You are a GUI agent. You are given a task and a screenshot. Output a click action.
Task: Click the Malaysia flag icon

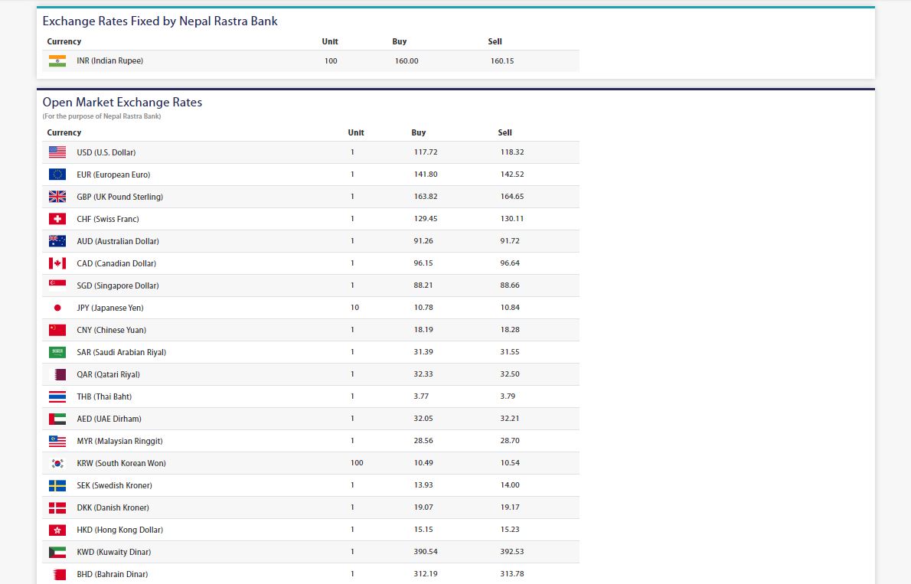(x=57, y=441)
